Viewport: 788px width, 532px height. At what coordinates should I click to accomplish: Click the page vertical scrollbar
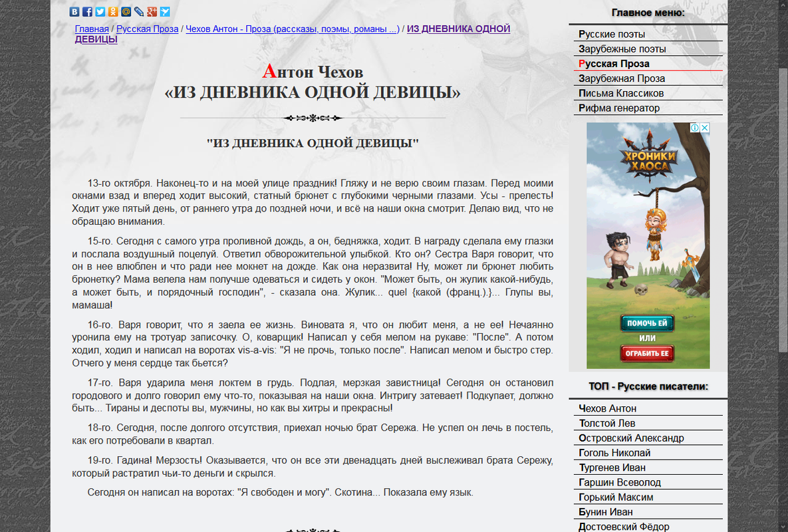tap(783, 211)
